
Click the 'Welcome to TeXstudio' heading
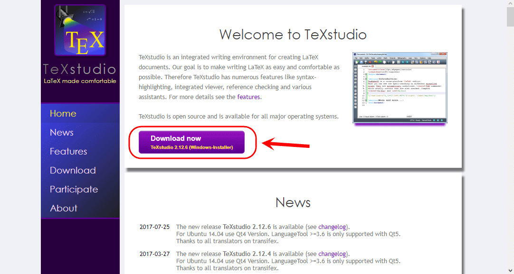tap(293, 34)
